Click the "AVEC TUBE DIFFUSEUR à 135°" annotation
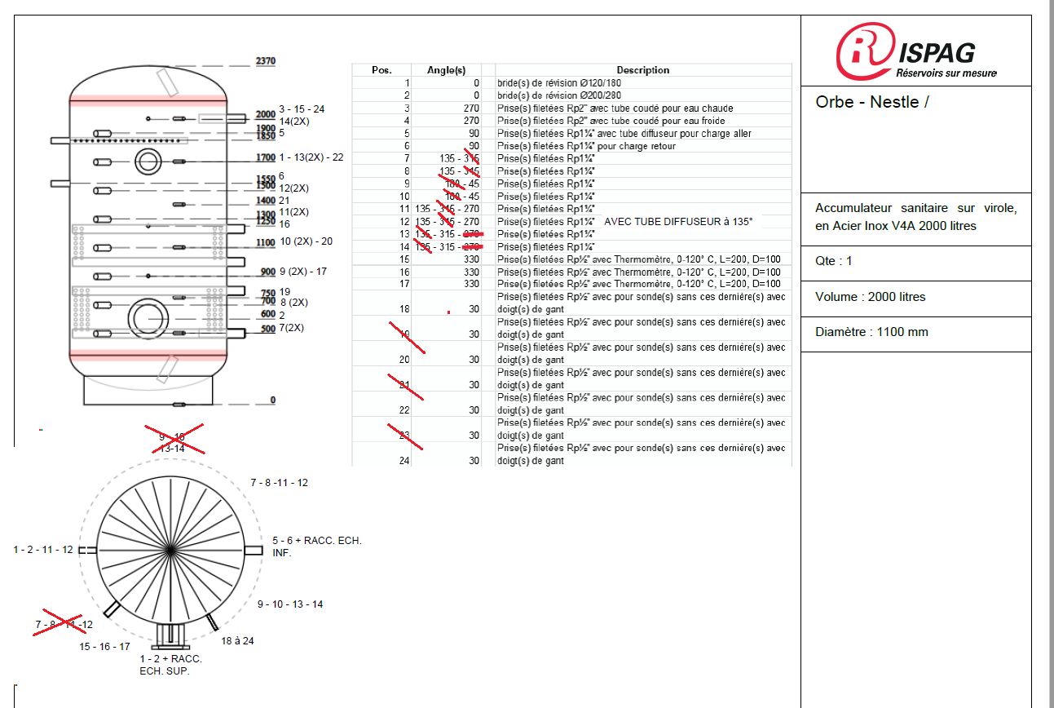Image resolution: width=1054 pixels, height=708 pixels. click(677, 222)
